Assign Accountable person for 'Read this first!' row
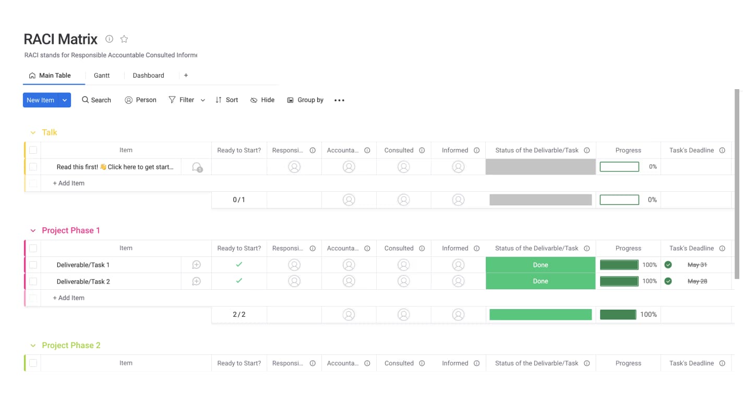 coord(349,167)
